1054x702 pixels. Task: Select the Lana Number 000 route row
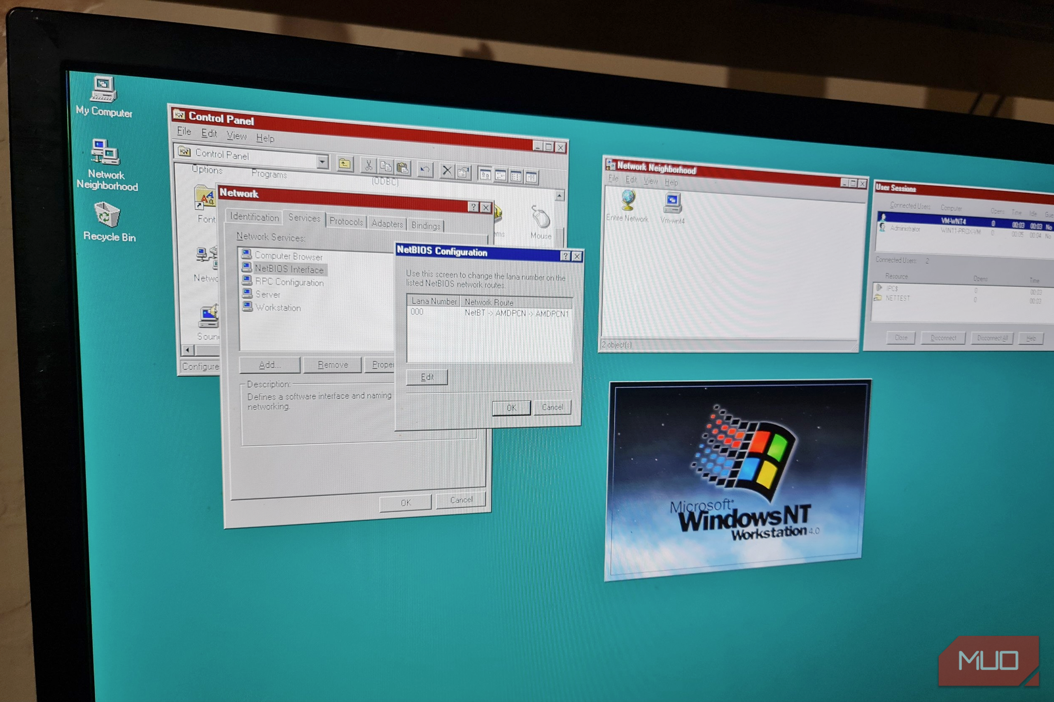[x=489, y=313]
